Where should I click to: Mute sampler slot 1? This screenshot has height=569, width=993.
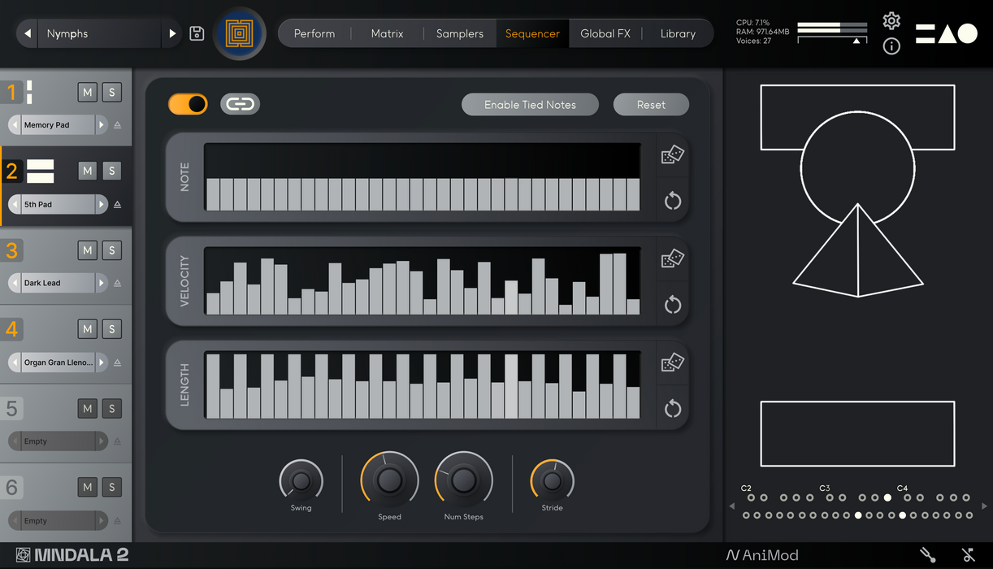pos(88,92)
